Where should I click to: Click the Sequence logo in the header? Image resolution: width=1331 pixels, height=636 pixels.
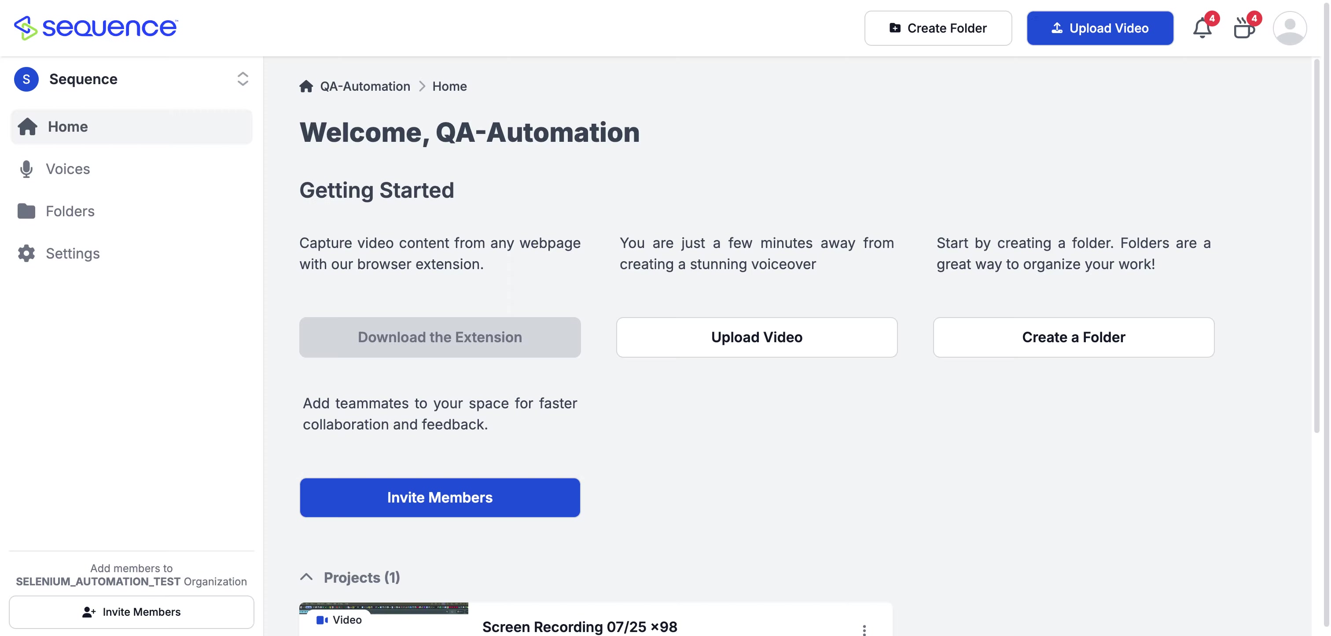coord(96,27)
